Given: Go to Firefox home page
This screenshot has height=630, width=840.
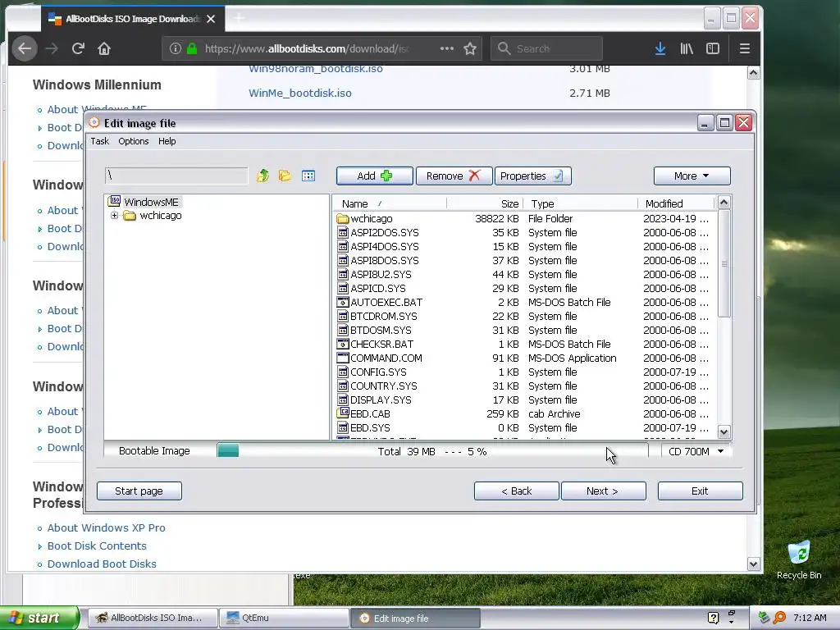Looking at the screenshot, I should (x=104, y=48).
